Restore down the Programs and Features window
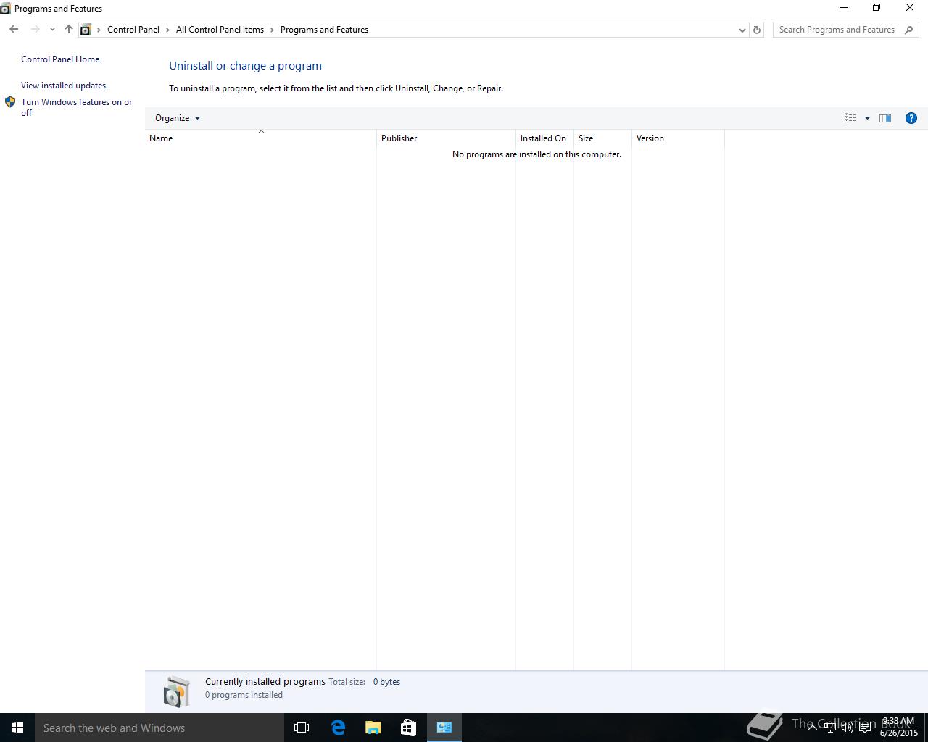Image resolution: width=928 pixels, height=742 pixels. [x=877, y=8]
